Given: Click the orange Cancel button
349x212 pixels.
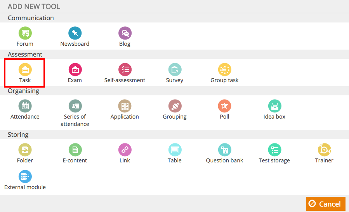Looking at the screenshot, I should coord(326,204).
